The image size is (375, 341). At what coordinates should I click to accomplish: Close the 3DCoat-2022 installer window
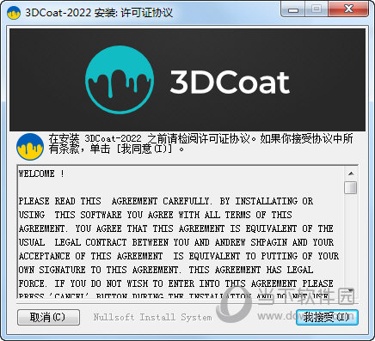click(x=348, y=9)
